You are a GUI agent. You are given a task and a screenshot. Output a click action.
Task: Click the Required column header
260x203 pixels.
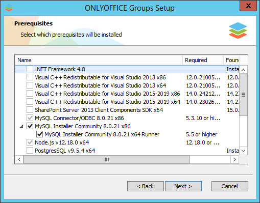click(x=203, y=60)
